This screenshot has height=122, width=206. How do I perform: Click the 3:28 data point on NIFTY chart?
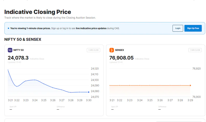(x=71, y=92)
